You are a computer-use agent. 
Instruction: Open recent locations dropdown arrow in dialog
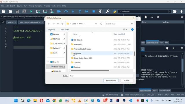(x=58, y=24)
